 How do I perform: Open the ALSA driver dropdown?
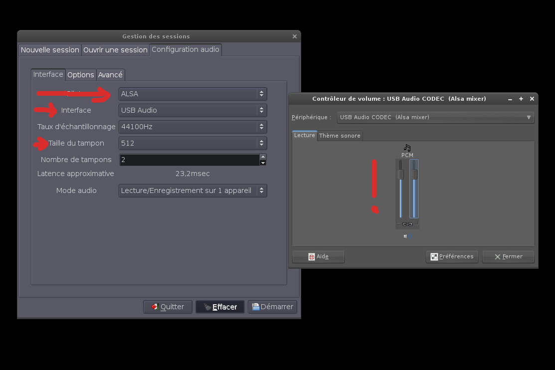click(x=193, y=94)
